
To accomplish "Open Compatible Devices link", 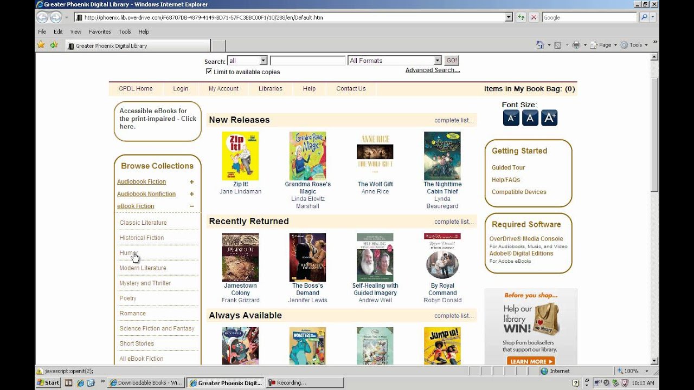I will (x=519, y=192).
